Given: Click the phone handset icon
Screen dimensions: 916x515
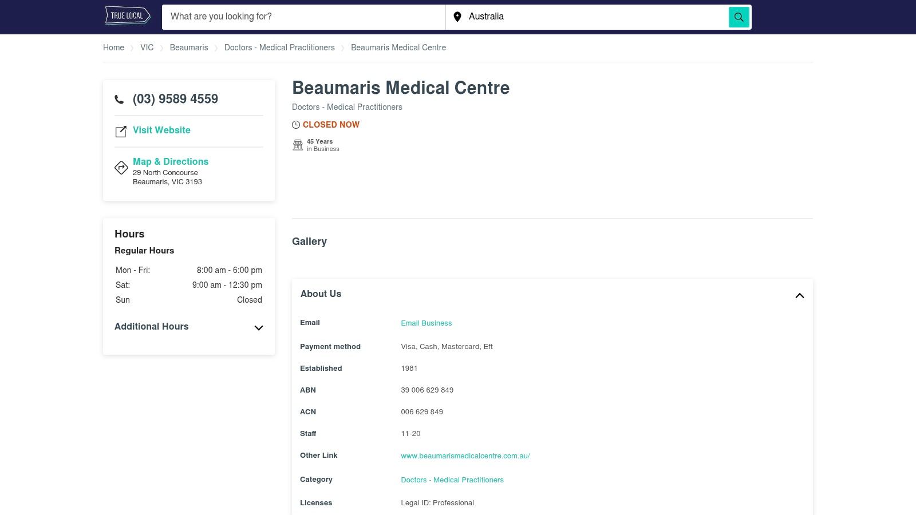Looking at the screenshot, I should click(119, 100).
